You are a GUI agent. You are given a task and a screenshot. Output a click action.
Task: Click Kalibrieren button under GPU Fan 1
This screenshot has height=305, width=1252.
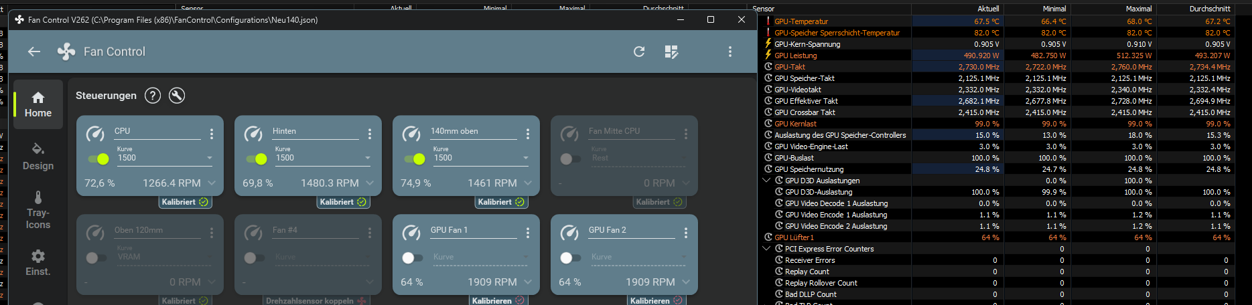(498, 300)
